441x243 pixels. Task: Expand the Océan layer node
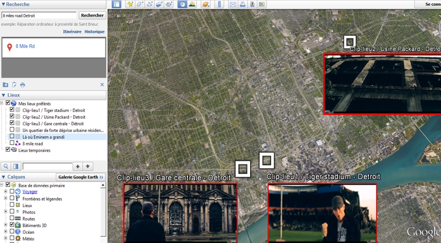[x=6, y=232]
